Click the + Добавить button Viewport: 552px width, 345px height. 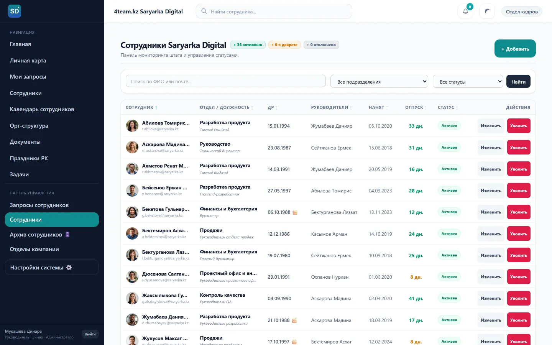click(x=515, y=49)
